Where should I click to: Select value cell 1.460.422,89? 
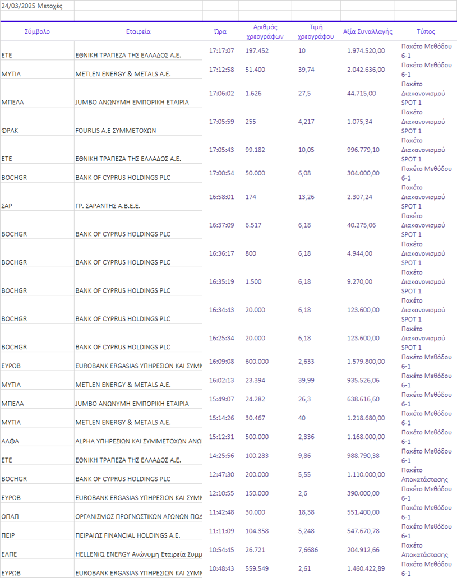(x=366, y=569)
